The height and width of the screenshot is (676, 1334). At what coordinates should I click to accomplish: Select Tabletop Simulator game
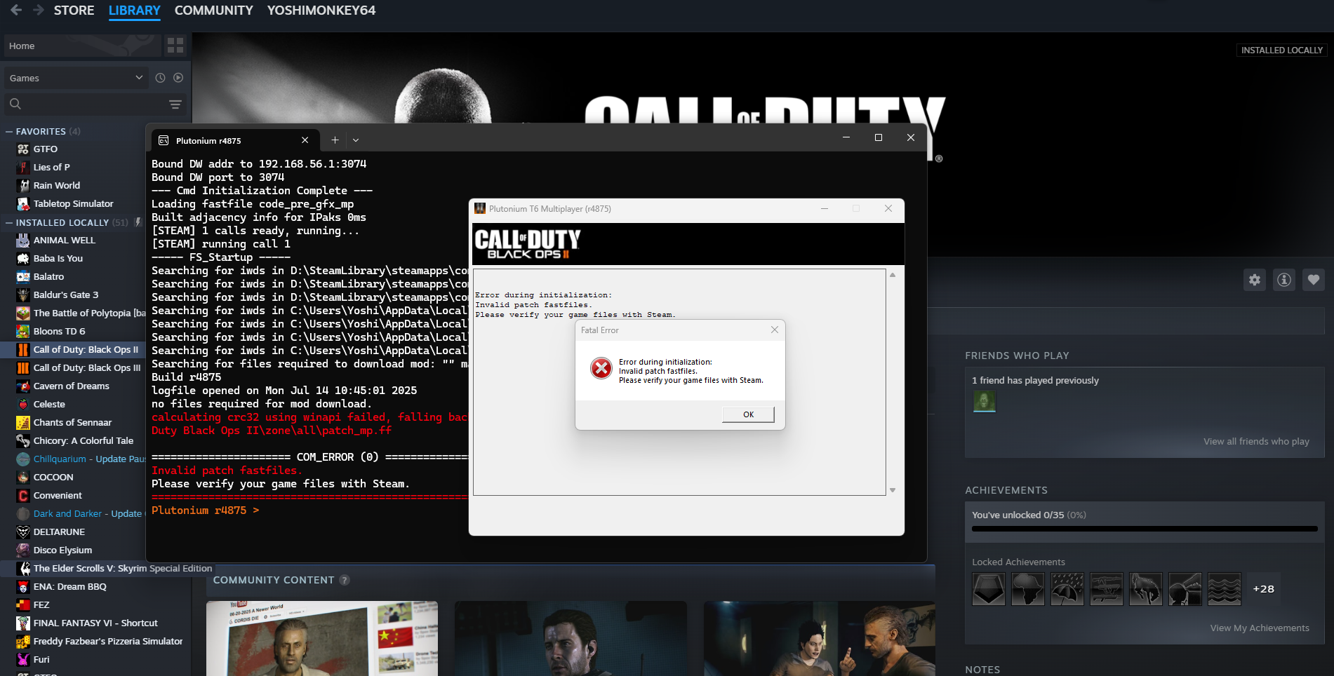point(72,203)
